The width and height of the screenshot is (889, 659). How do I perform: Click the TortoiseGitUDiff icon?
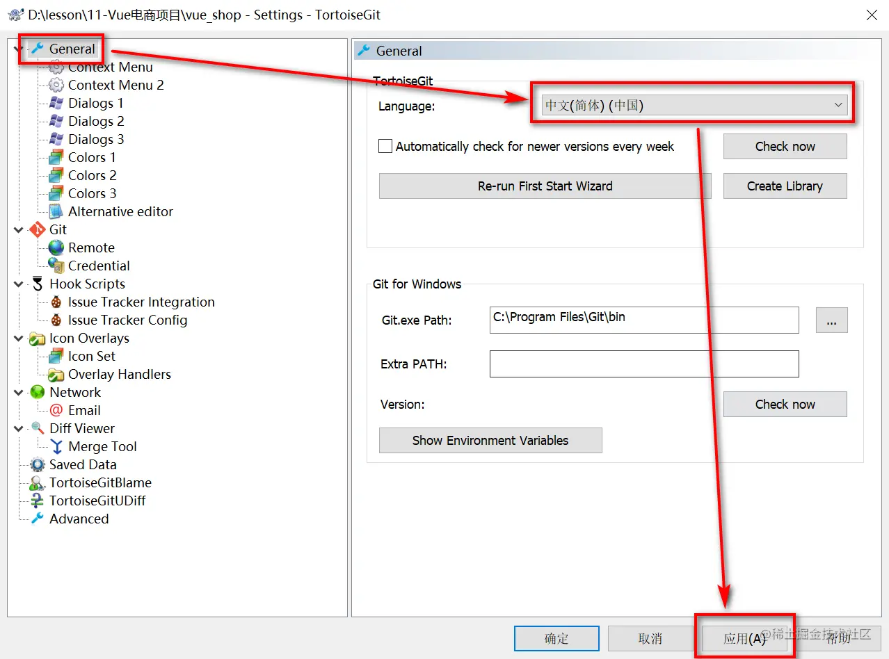click(38, 501)
